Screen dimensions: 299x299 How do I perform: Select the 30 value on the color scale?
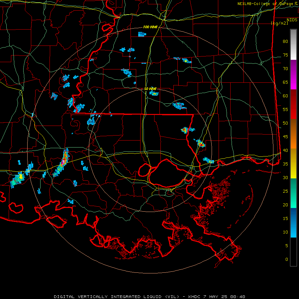(285, 178)
